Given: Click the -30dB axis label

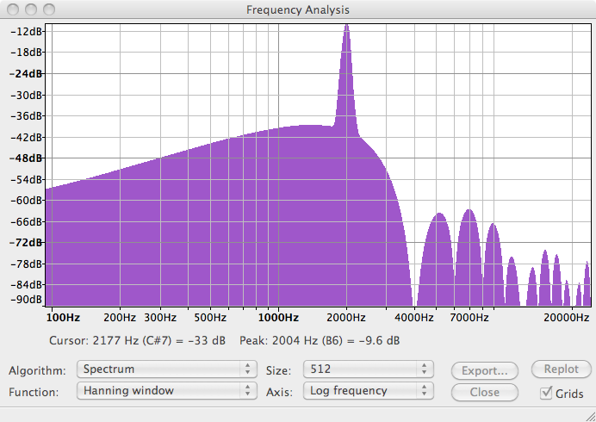Looking at the screenshot, I should pos(26,95).
